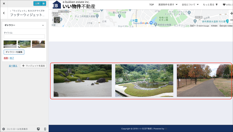
Task: Open the TOP menu item
Action: [x=151, y=5]
